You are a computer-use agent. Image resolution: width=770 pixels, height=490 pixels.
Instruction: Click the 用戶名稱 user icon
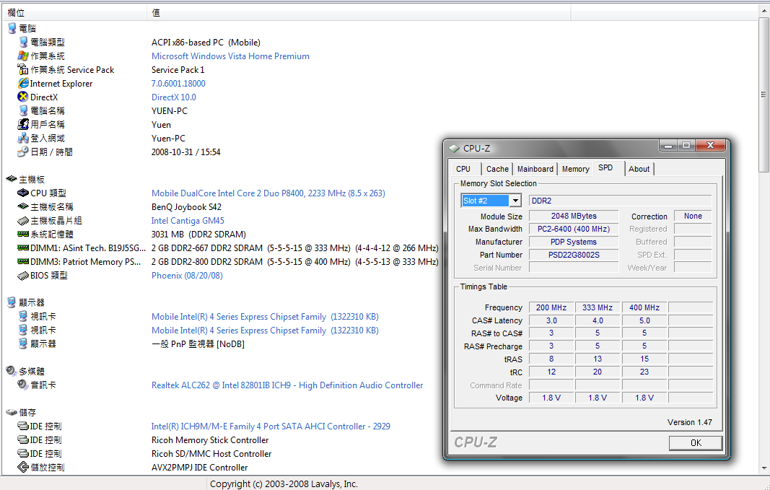pos(23,125)
